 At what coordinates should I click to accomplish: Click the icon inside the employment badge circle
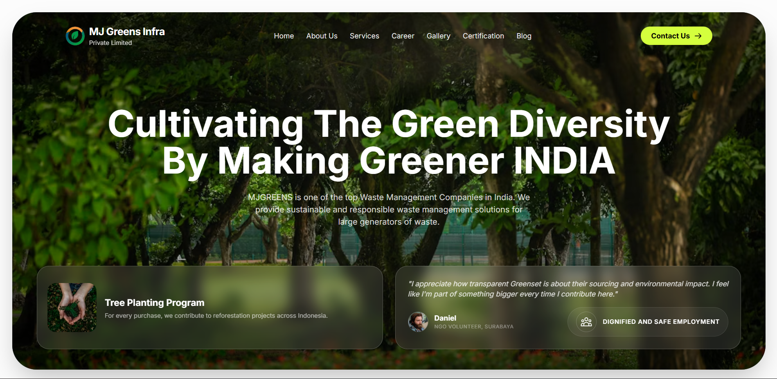pos(586,322)
